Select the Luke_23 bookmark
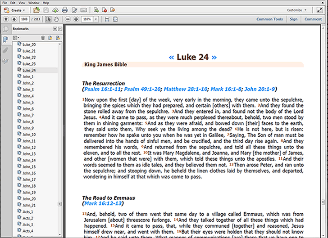 pos(29,64)
